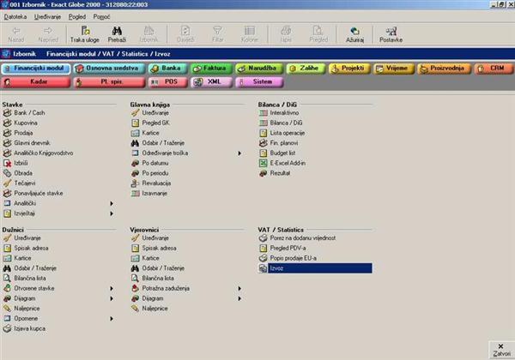
Task: Click the Pretraži toolbar icon
Action: pyautogui.click(x=118, y=33)
